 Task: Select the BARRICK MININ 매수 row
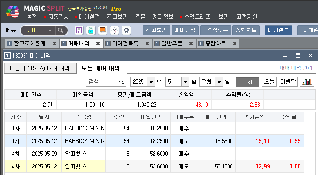(x=154, y=128)
